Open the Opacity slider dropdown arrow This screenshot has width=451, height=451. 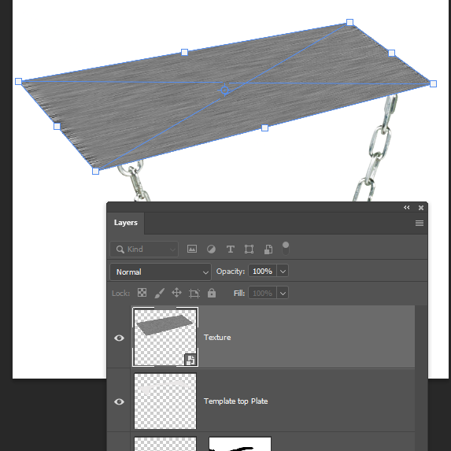(283, 272)
